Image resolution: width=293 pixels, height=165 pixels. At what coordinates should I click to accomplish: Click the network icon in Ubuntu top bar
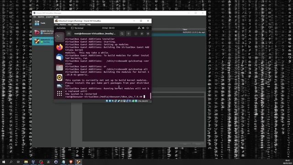tap(139, 28)
